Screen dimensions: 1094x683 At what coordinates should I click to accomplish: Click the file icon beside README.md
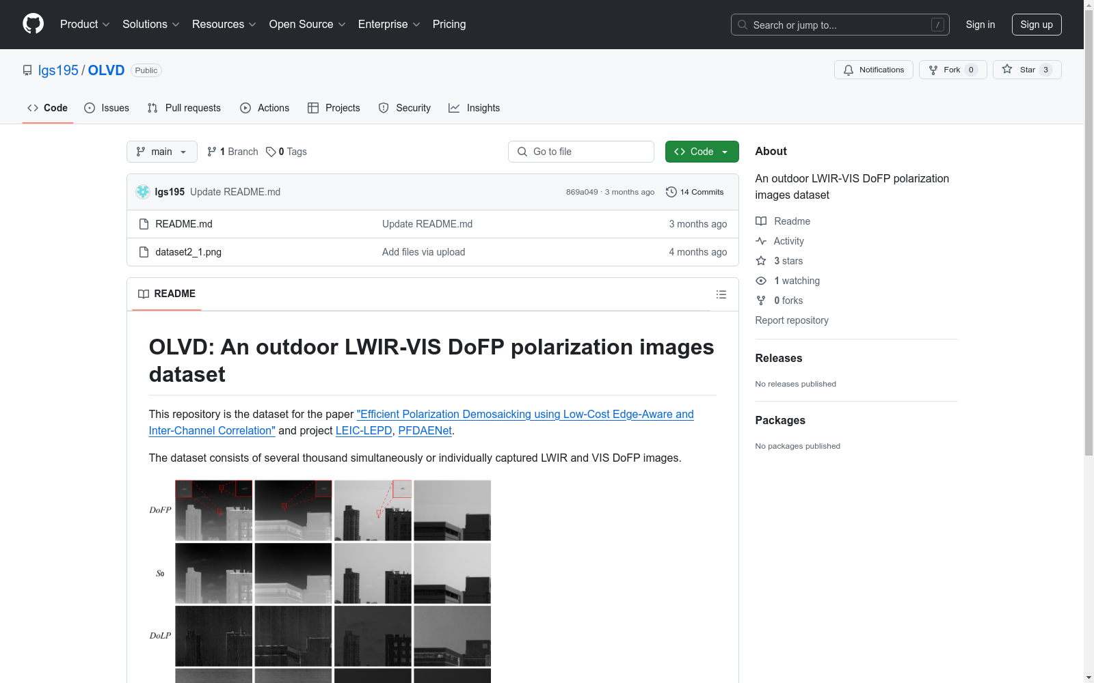tap(144, 224)
